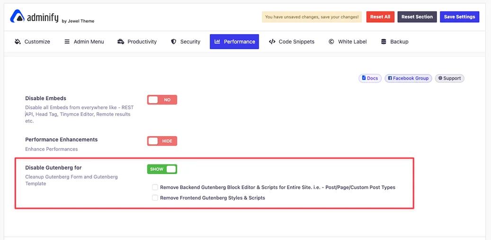The image size is (491, 240).
Task: Select the Security tab
Action: pyautogui.click(x=186, y=42)
